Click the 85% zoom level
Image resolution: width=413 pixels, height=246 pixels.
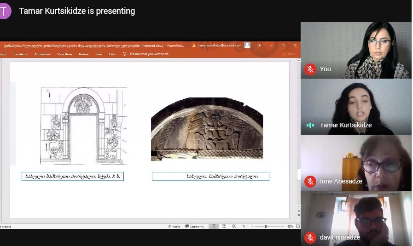pos(290,226)
